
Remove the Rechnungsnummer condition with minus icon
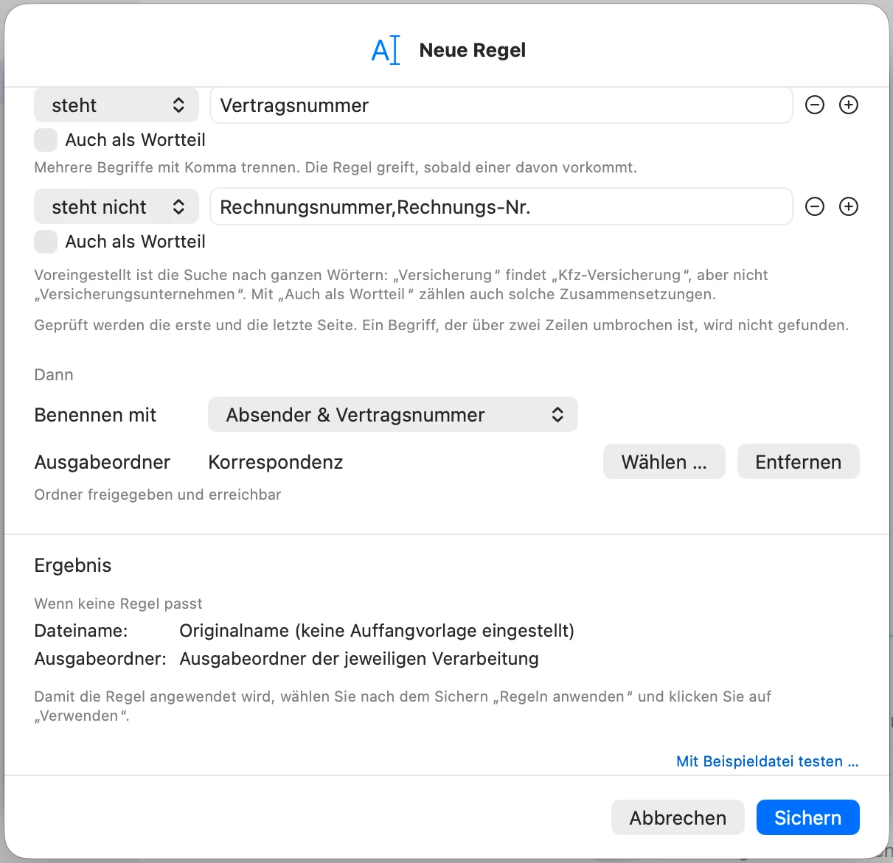click(815, 206)
